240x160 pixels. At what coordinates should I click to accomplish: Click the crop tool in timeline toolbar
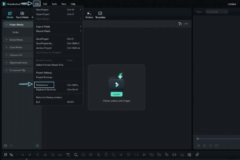(53, 155)
